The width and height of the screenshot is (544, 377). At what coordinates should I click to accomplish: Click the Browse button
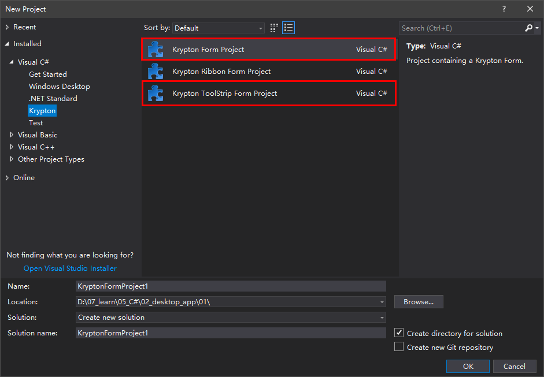pyautogui.click(x=418, y=301)
